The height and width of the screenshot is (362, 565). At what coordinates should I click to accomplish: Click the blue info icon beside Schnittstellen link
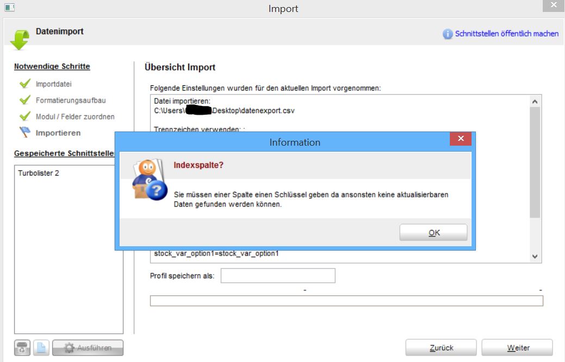coord(448,34)
